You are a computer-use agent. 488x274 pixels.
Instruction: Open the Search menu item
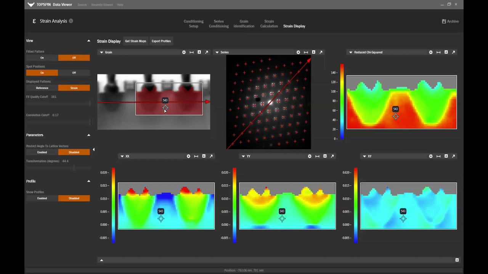pyautogui.click(x=82, y=5)
